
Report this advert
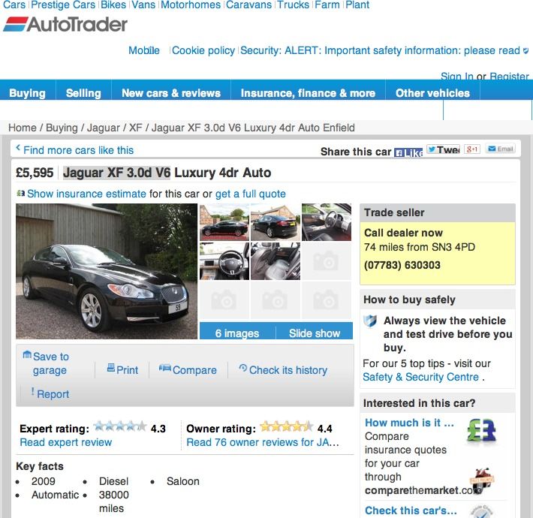(x=50, y=393)
